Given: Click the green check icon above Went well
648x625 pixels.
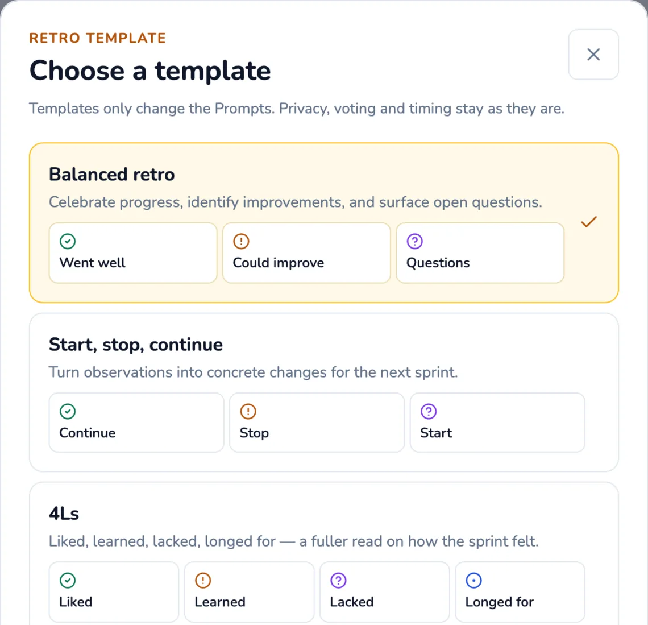Looking at the screenshot, I should point(68,241).
